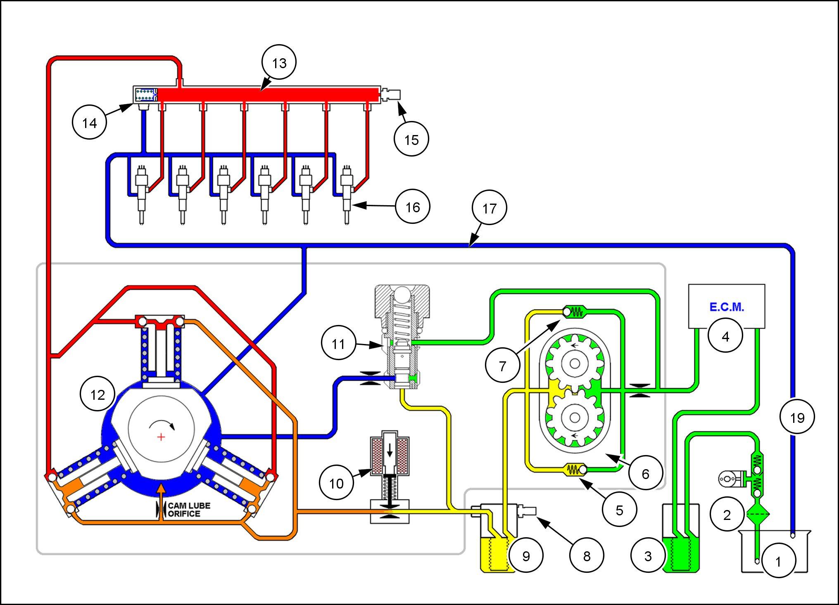Click the E.C.M. box
Image resolution: width=839 pixels, height=605 pixels.
[x=726, y=306]
